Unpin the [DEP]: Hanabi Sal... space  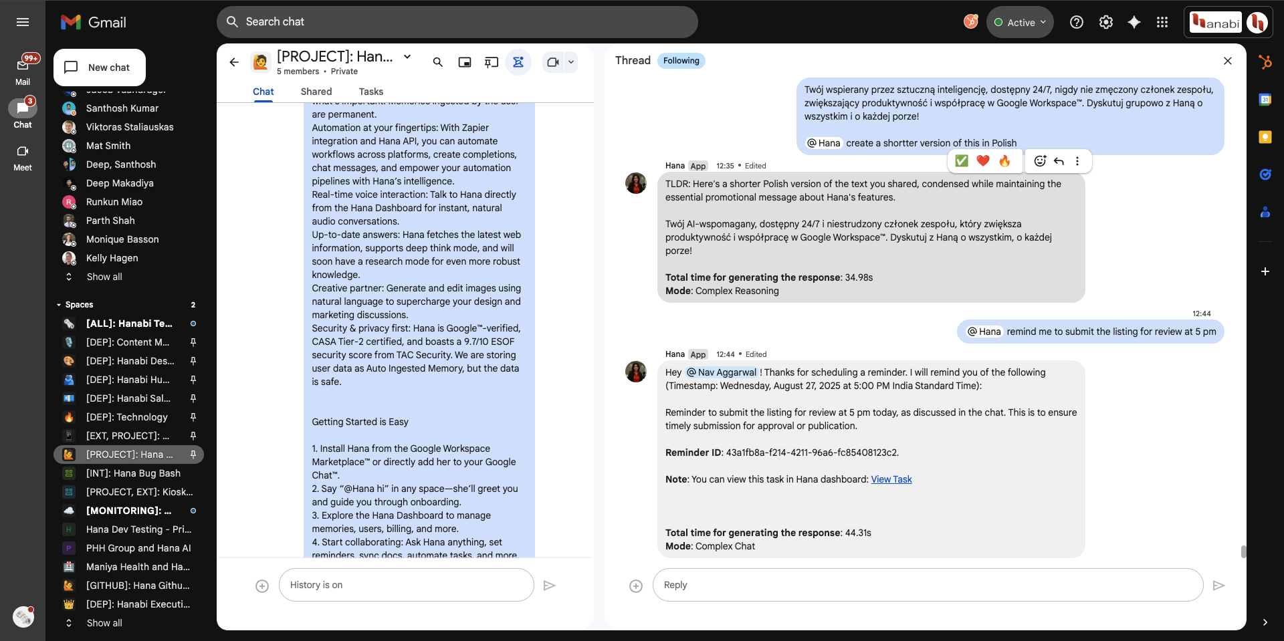[193, 398]
